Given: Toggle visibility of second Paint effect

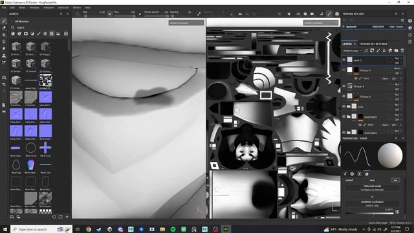Looking at the screenshot, I should pos(360,125).
